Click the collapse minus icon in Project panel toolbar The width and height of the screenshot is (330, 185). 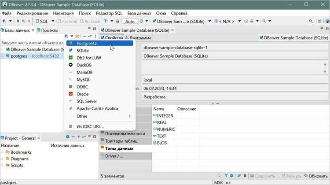(73, 137)
